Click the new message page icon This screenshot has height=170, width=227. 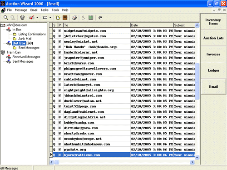click(58, 18)
